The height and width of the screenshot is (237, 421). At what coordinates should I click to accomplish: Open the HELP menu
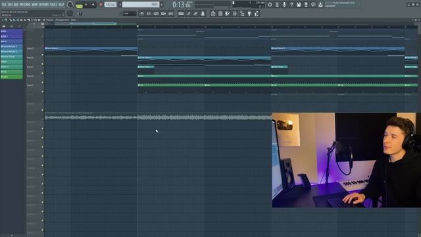[x=61, y=5]
